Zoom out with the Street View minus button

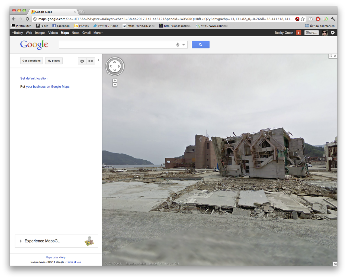point(115,85)
